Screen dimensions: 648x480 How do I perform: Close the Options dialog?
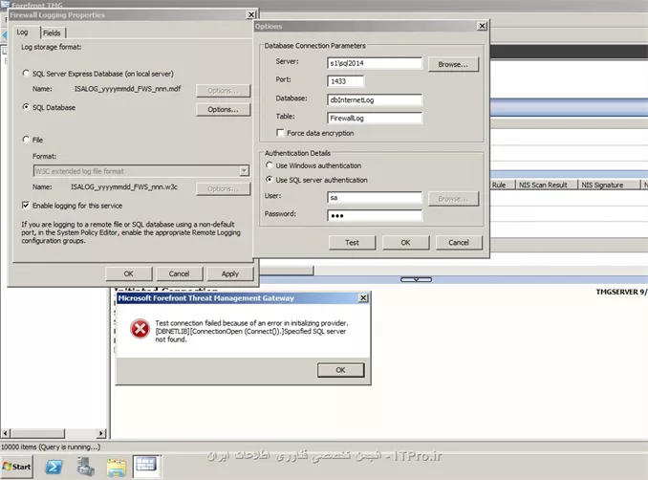482,26
